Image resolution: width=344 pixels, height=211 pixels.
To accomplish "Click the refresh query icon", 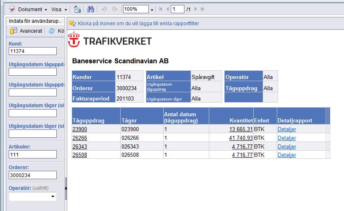I will pyautogui.click(x=52, y=31).
